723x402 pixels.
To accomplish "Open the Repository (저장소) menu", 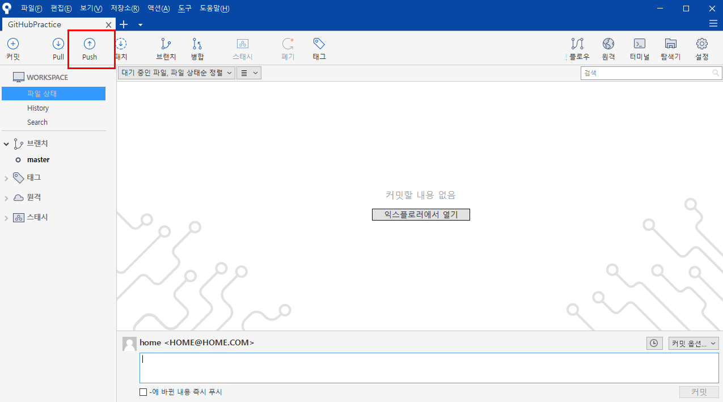I will pyautogui.click(x=125, y=8).
